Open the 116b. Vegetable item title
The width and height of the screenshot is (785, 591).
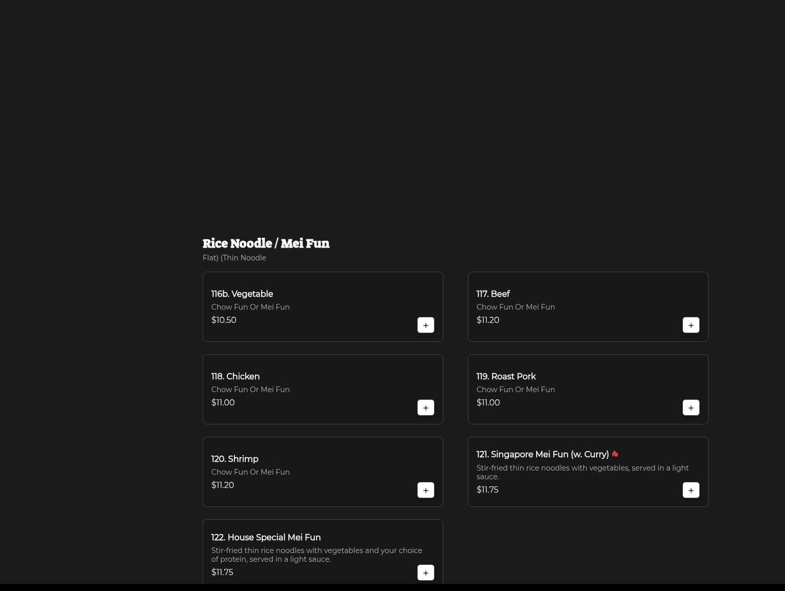click(242, 294)
